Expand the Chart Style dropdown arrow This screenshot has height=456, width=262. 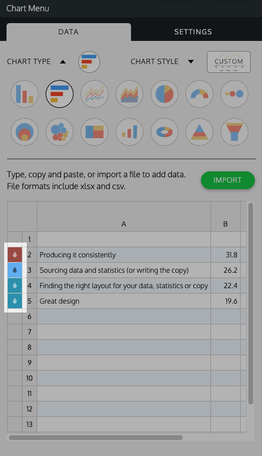coord(191,62)
